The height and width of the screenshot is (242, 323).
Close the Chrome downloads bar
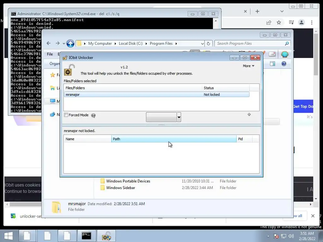tap(313, 216)
